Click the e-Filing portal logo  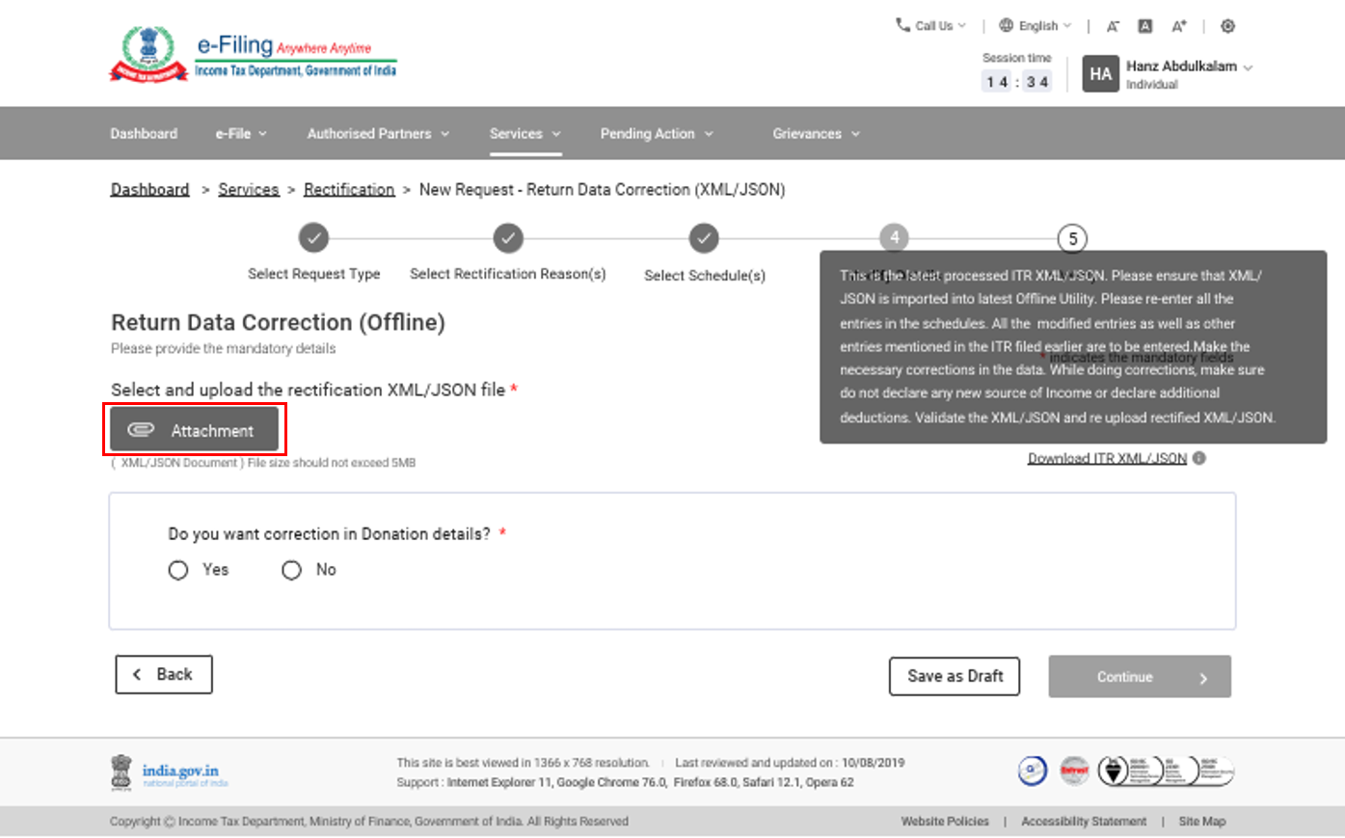click(253, 54)
